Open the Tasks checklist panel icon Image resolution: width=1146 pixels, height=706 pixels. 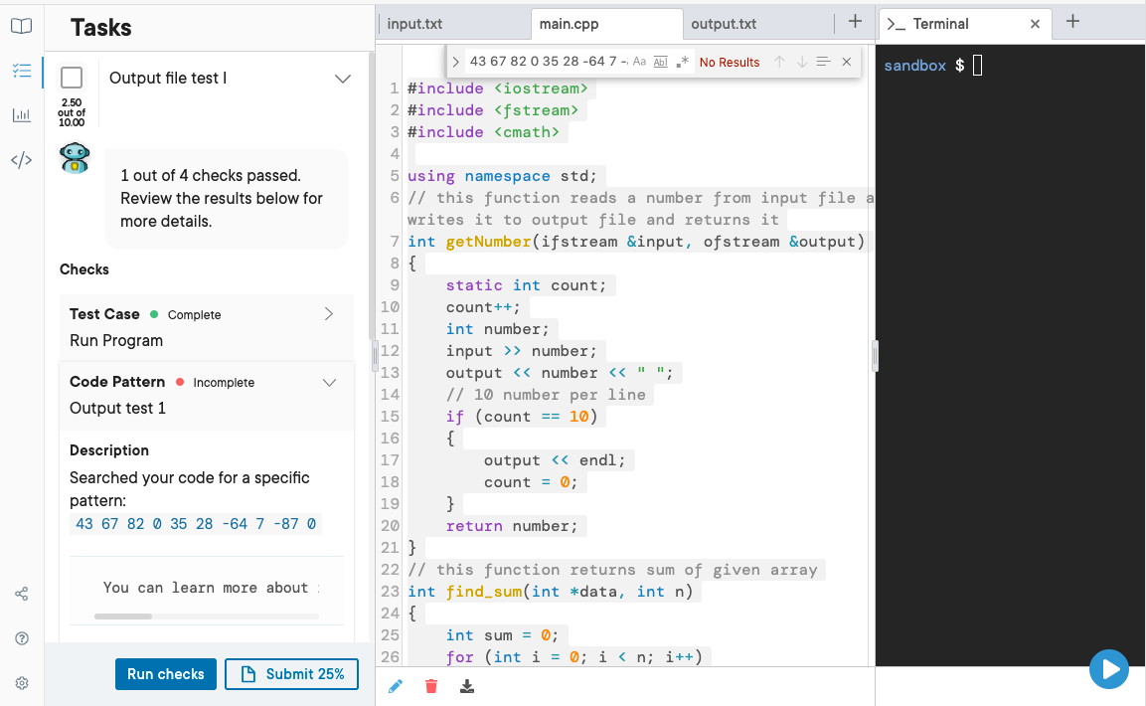[x=21, y=70]
